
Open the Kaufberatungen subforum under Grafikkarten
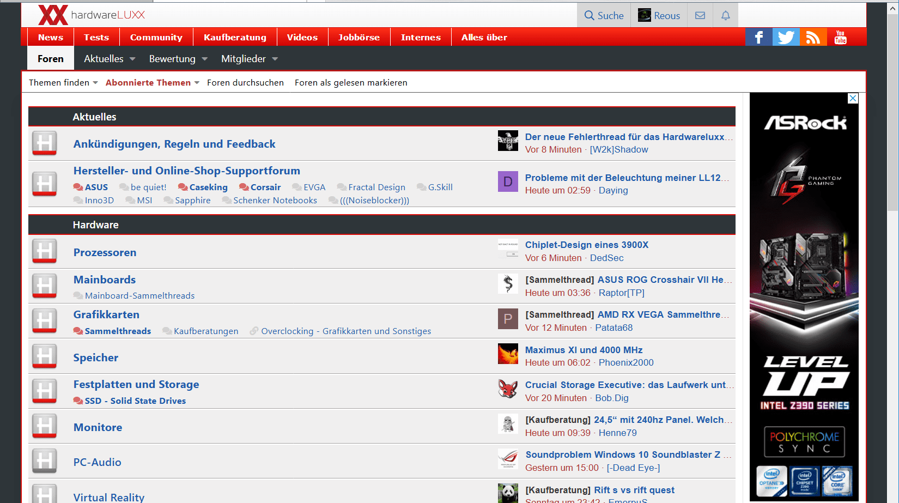point(206,331)
